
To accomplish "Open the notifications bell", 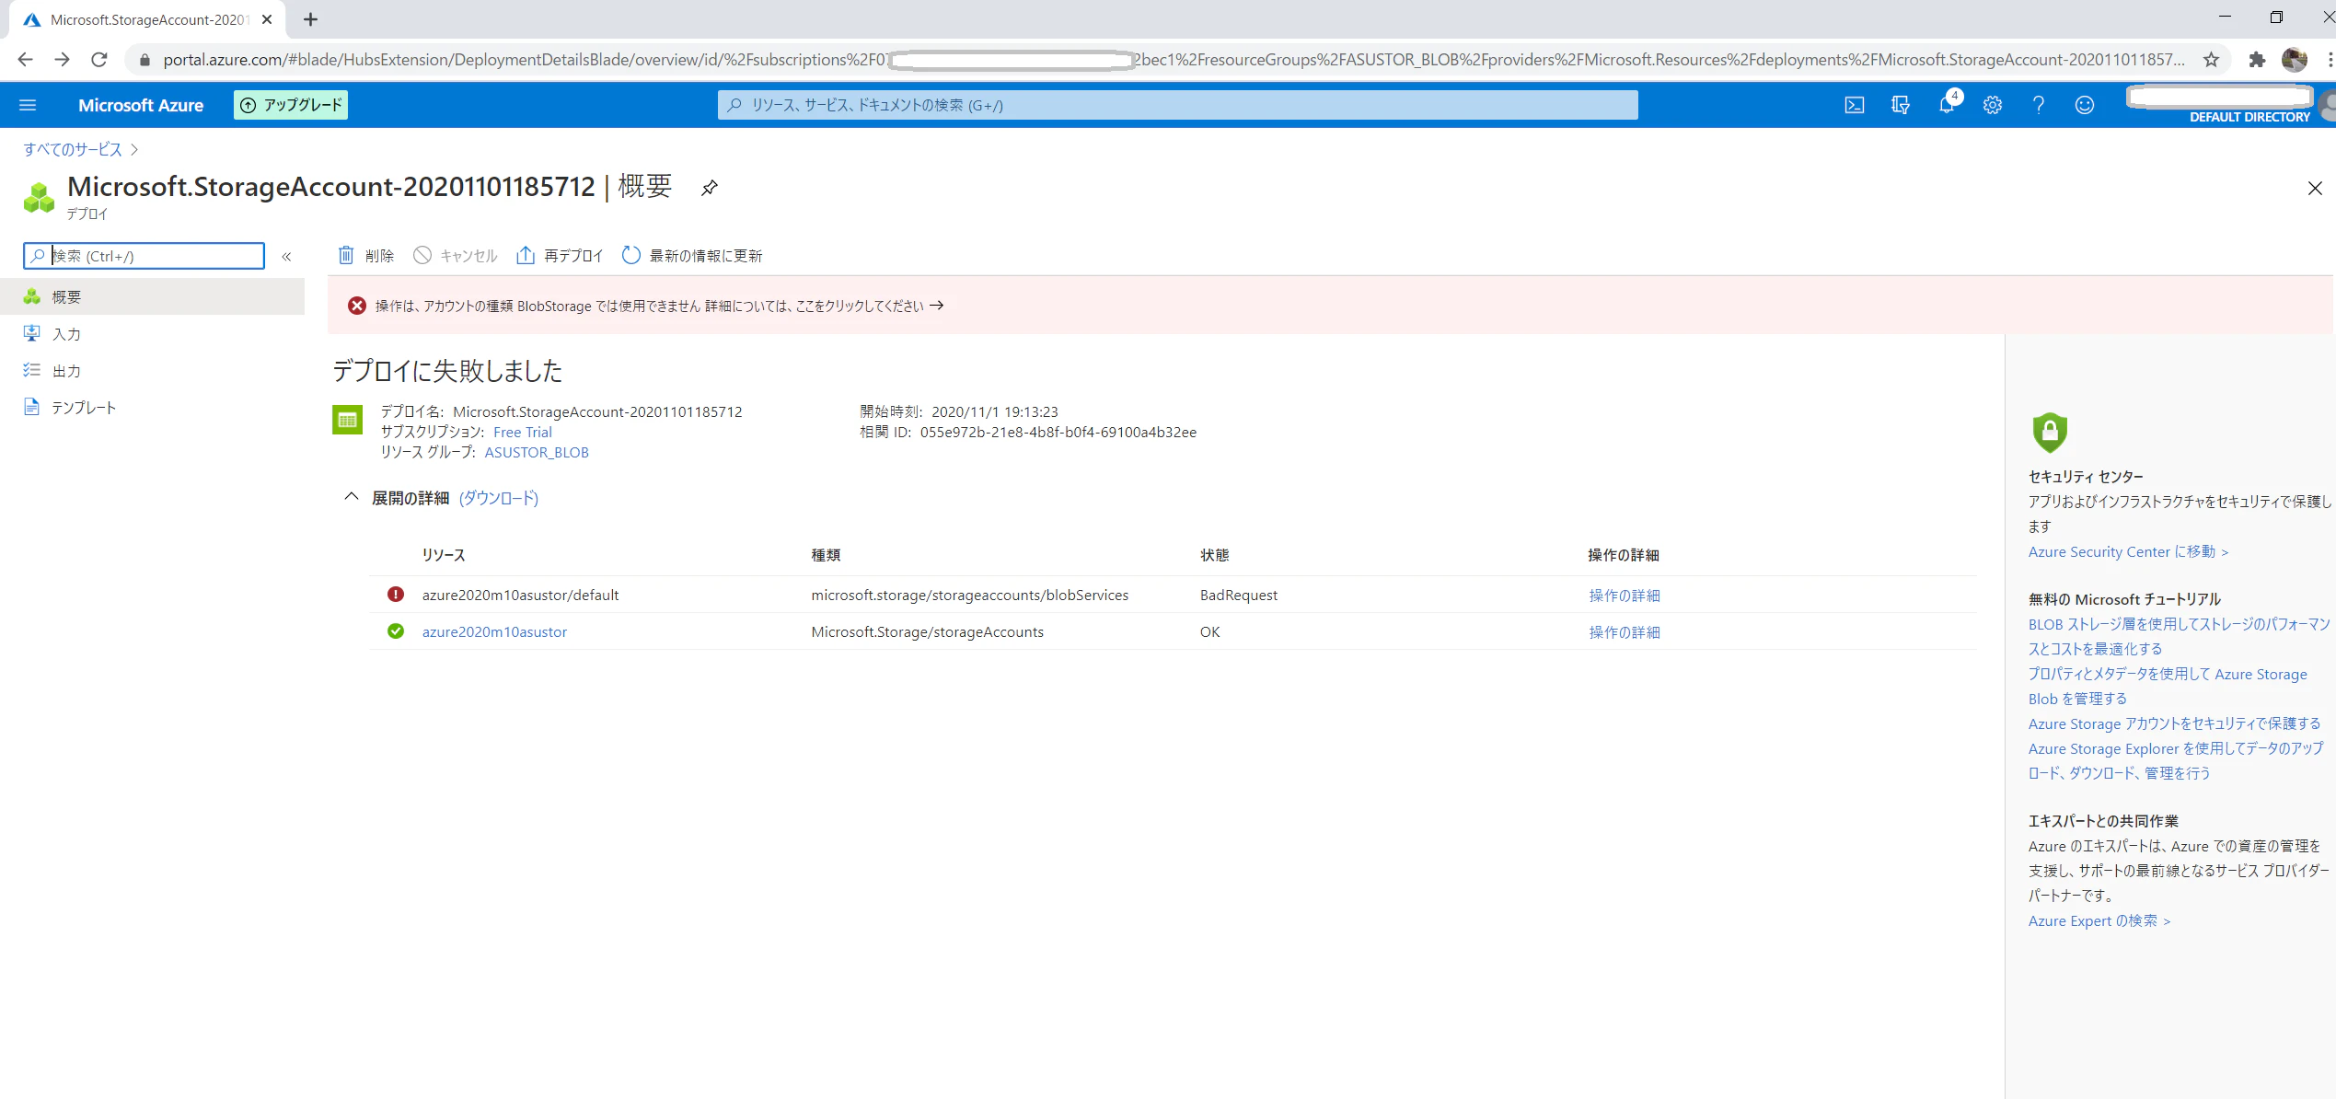I will 1947,105.
